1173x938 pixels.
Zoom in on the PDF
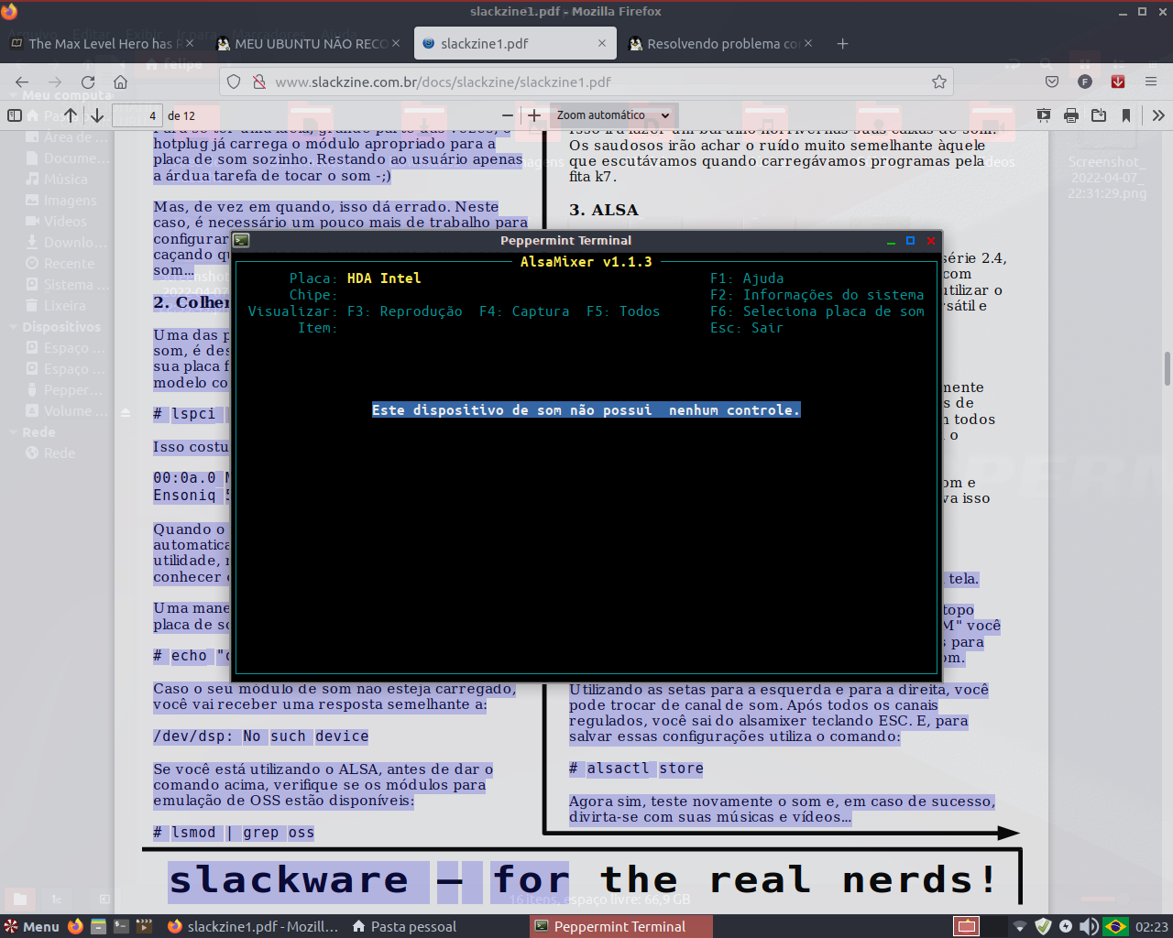[x=534, y=115]
